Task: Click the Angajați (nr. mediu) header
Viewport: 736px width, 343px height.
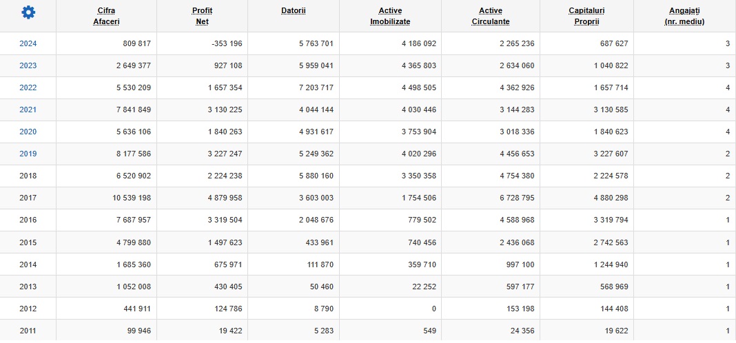Action: click(x=684, y=16)
